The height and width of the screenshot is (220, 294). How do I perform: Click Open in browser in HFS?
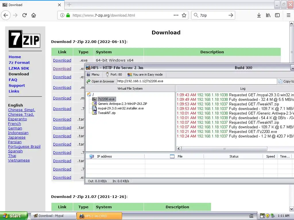pos(100,81)
